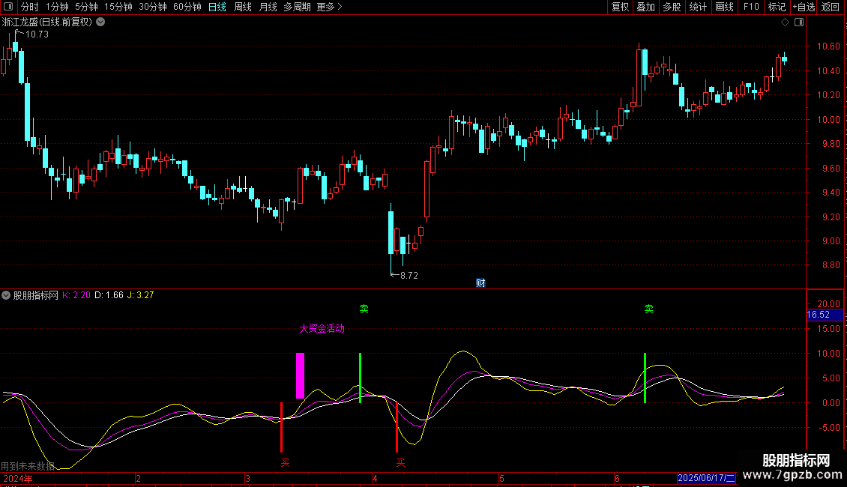Click the panel layout icon at top-left
This screenshot has height=487, width=847.
point(8,7)
